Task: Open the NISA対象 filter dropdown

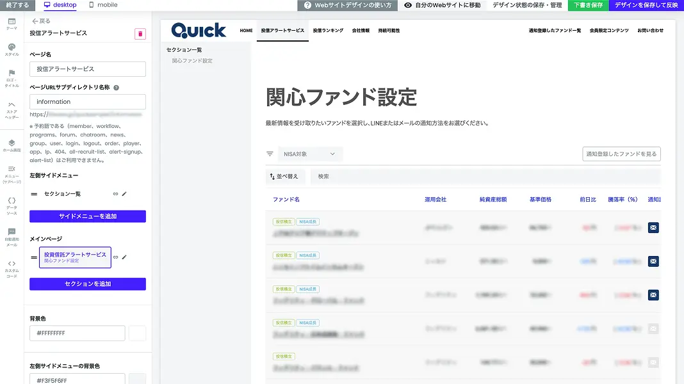Action: pos(310,154)
